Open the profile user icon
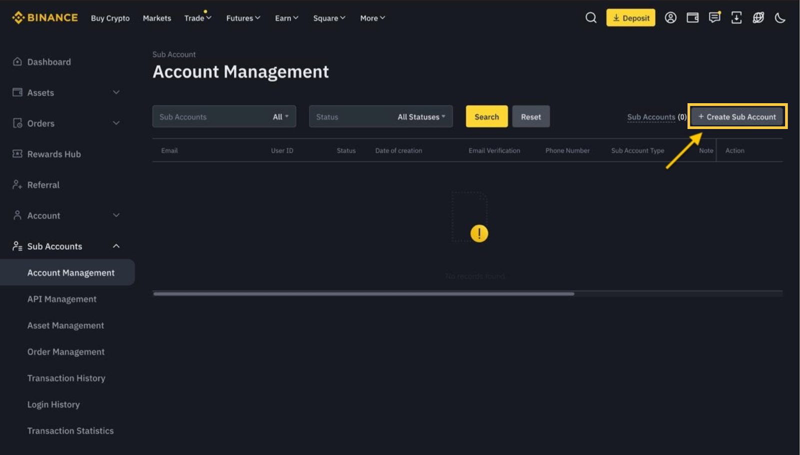The width and height of the screenshot is (800, 455). pyautogui.click(x=670, y=18)
